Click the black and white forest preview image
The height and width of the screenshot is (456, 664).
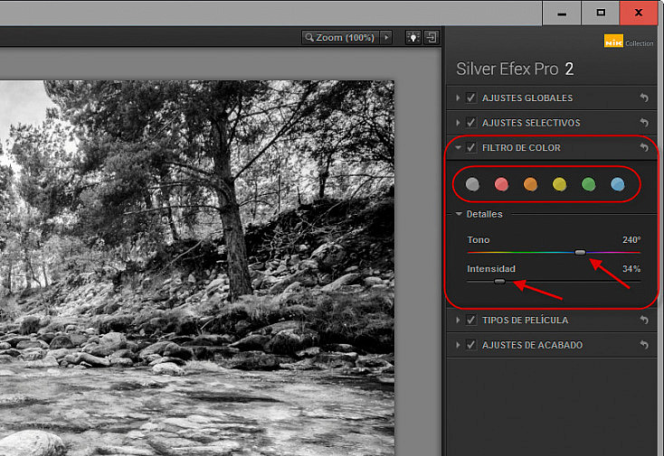point(197,268)
